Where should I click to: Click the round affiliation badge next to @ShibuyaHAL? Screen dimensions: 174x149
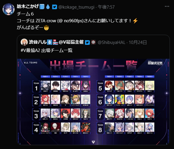93,42
